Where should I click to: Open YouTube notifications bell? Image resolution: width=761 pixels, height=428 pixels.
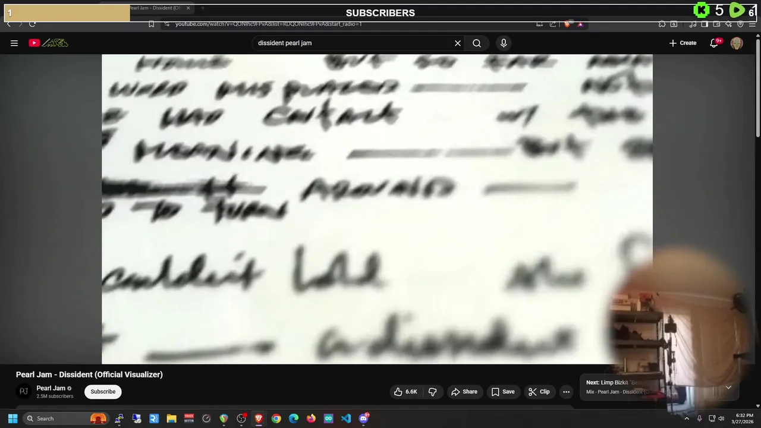tap(714, 43)
